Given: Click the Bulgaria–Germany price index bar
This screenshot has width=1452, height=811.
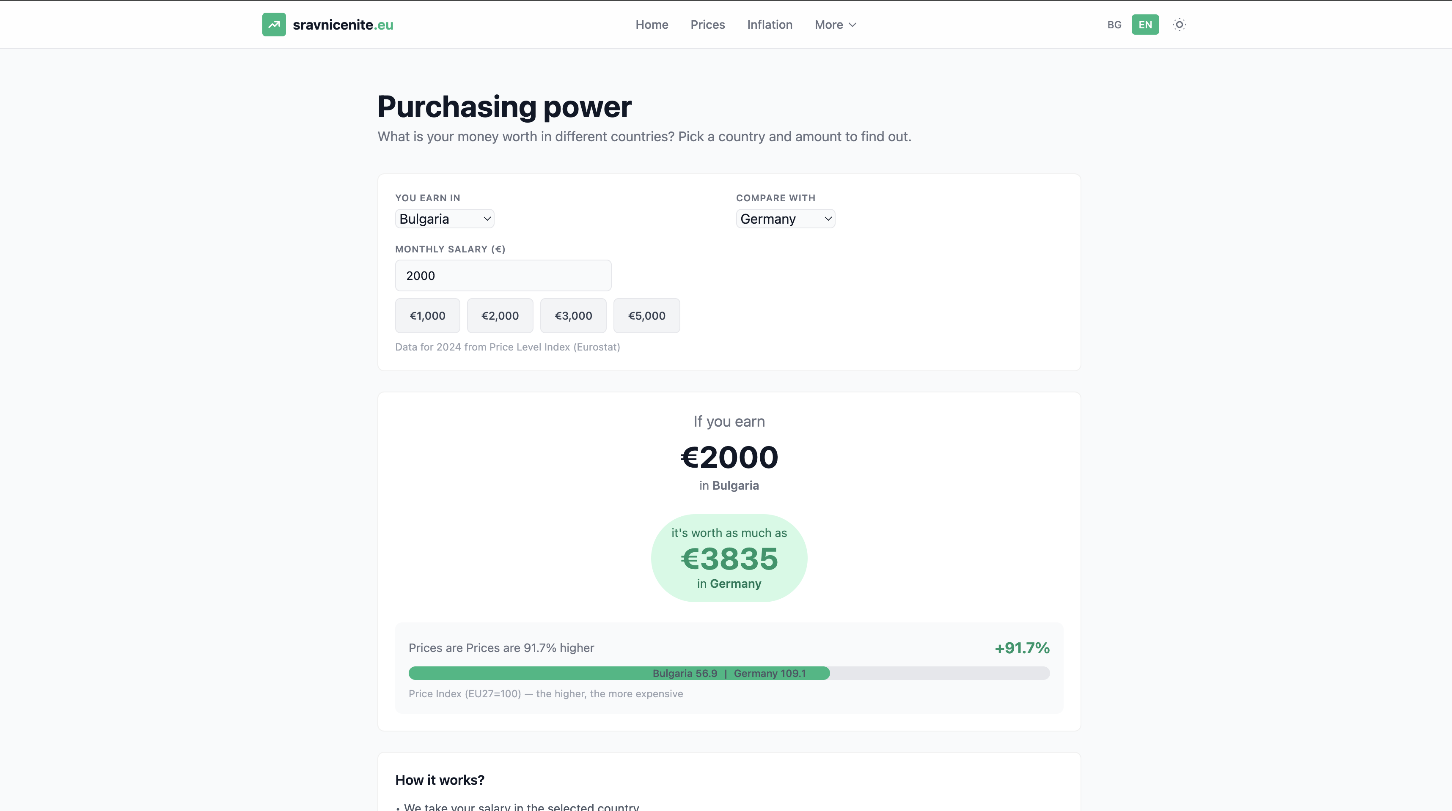Looking at the screenshot, I should tap(729, 673).
